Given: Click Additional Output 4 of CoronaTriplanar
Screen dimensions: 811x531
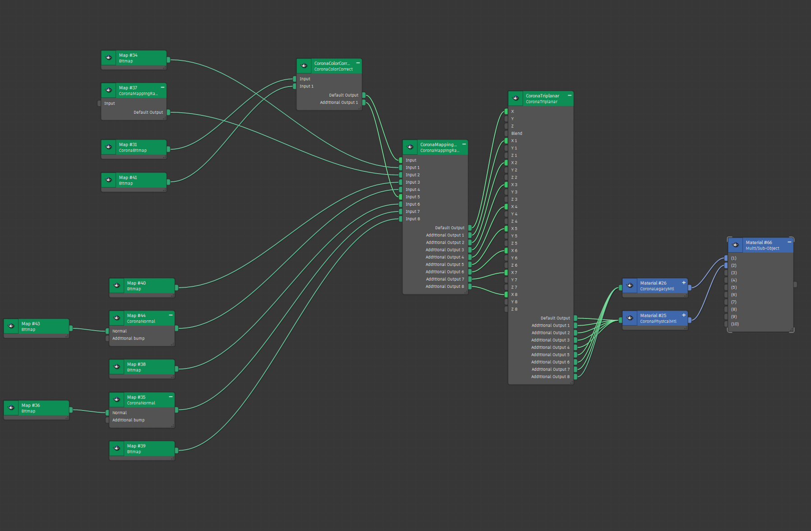Looking at the screenshot, I should point(575,347).
